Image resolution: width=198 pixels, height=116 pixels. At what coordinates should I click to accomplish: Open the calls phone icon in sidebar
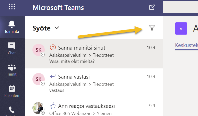coord(12,110)
